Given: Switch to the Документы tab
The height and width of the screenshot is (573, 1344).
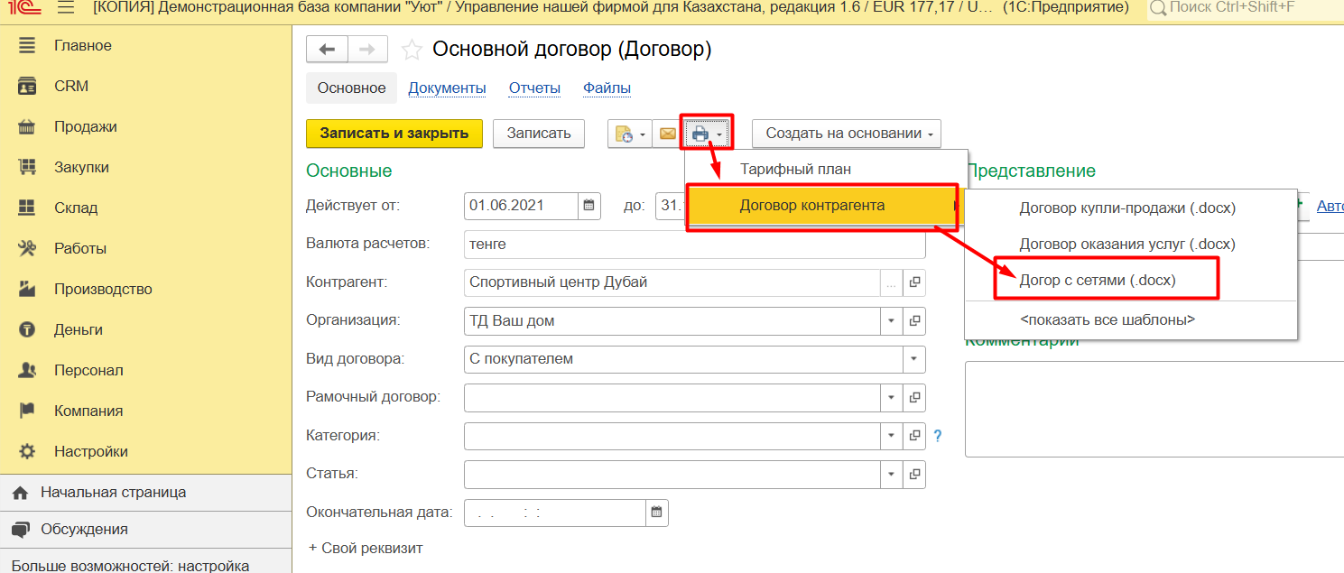Looking at the screenshot, I should [447, 88].
